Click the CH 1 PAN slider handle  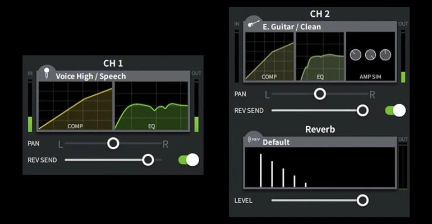(113, 144)
